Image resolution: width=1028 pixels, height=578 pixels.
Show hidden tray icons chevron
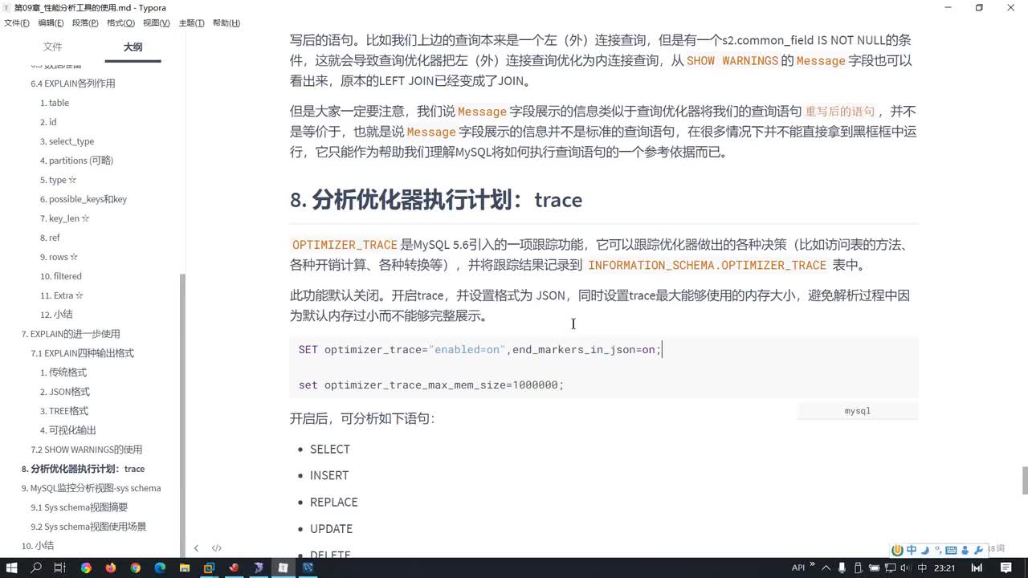[x=826, y=568]
